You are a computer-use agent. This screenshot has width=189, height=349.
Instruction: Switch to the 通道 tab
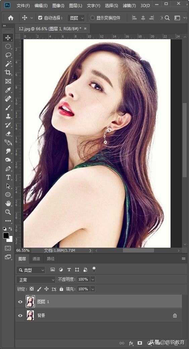pos(36,259)
